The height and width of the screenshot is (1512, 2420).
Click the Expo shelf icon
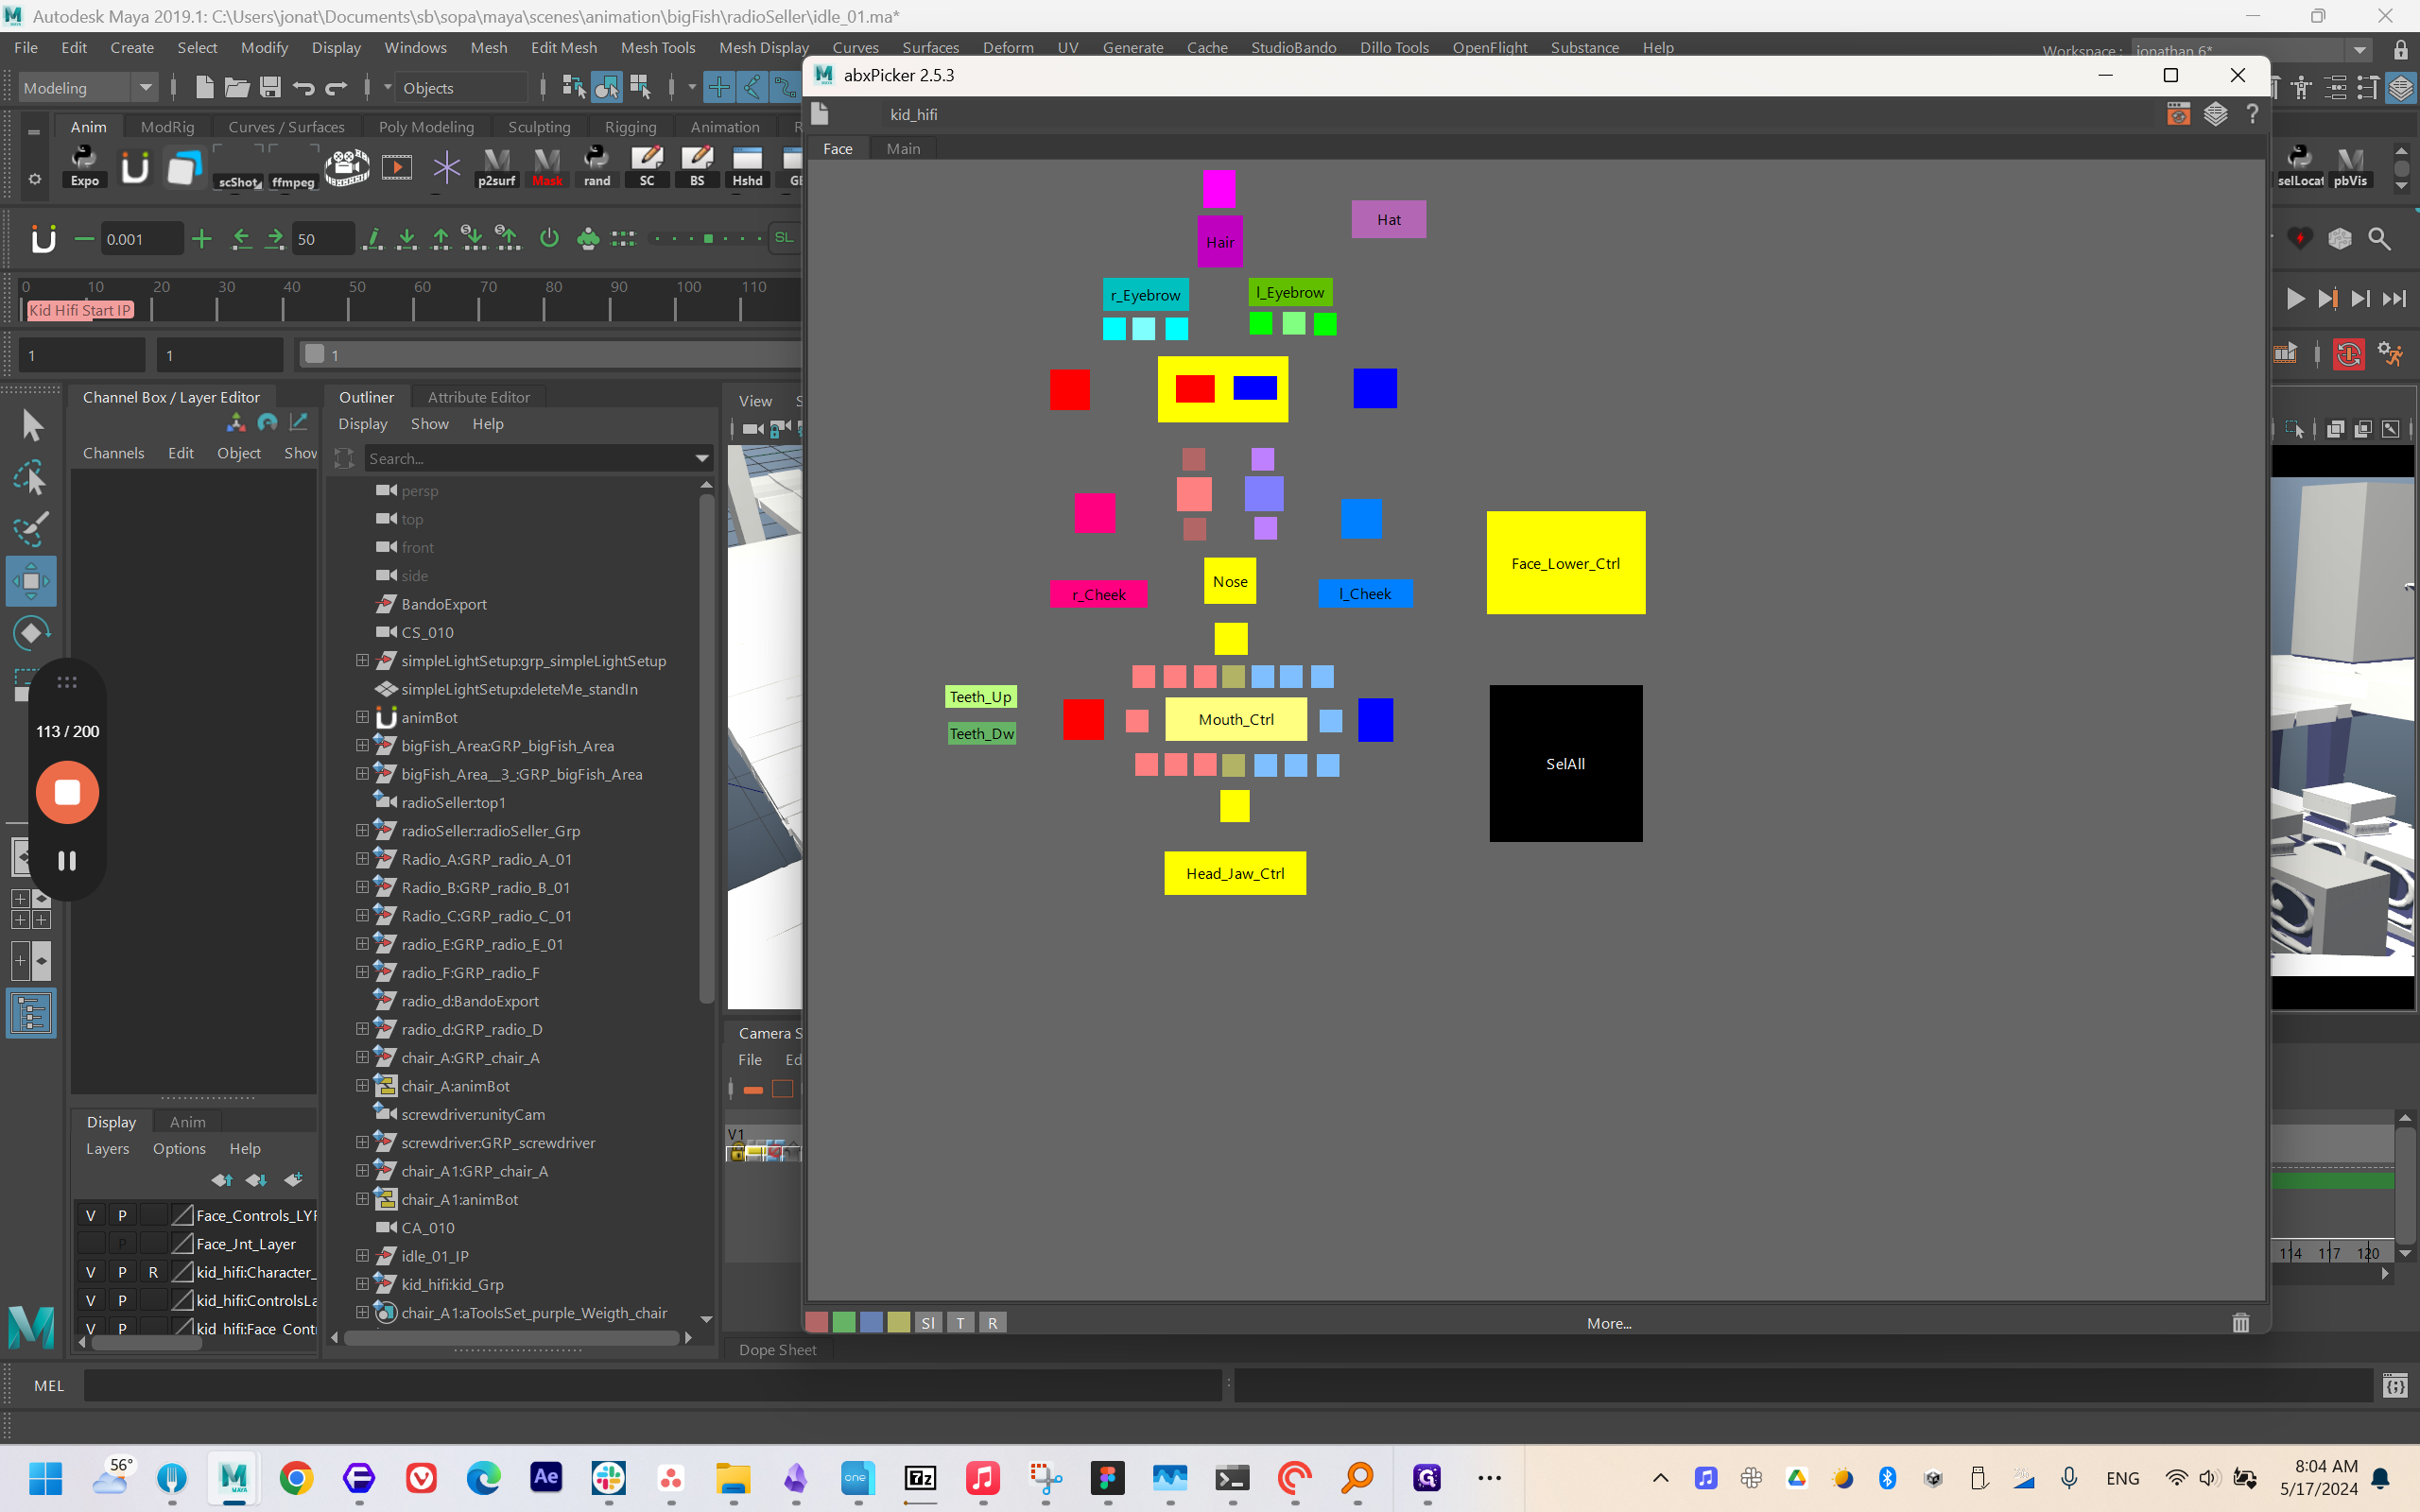click(85, 166)
